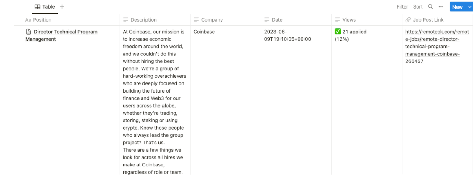Open the search icon in the toolbar
This screenshot has width=473, height=175.
click(x=430, y=6)
